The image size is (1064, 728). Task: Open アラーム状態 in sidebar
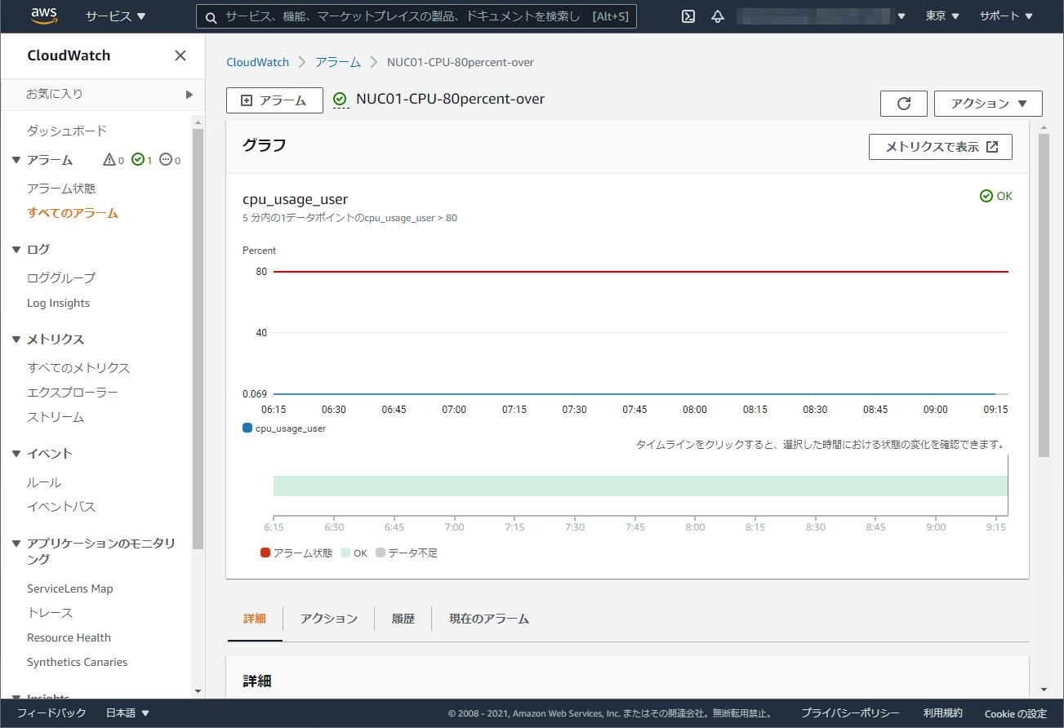click(x=61, y=189)
